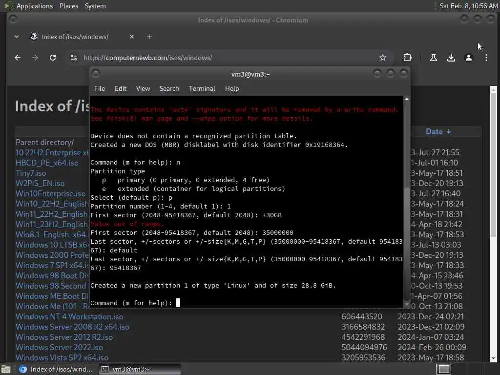
Task: Open W2PIS_EN.iso link
Action: [40, 184]
